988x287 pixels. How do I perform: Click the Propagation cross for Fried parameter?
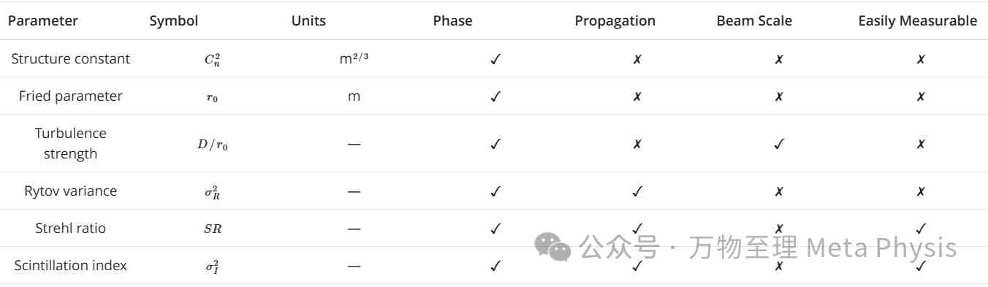tap(637, 96)
